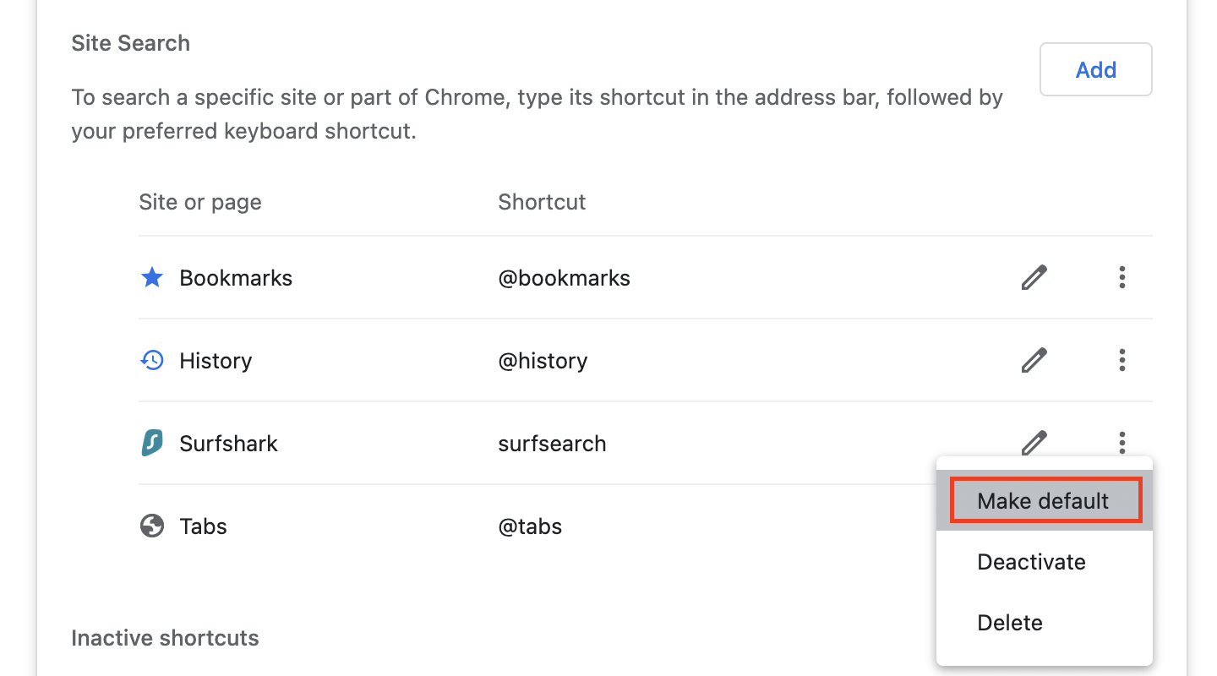Open more actions menu for Bookmarks
1217x676 pixels.
[1121, 277]
